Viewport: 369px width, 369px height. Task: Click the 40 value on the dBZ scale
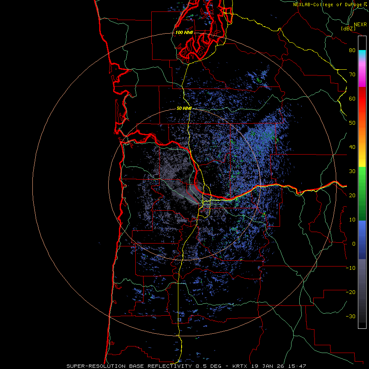point(352,147)
